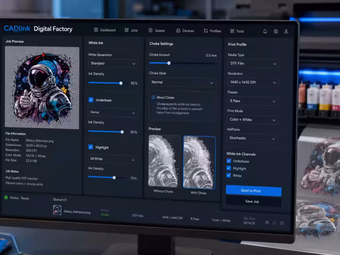Screen dimensions: 340x255
Task: Click the CMYK + White color mode value
Action: 36,156
